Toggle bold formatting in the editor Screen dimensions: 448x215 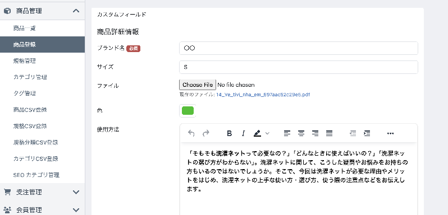pos(229,133)
